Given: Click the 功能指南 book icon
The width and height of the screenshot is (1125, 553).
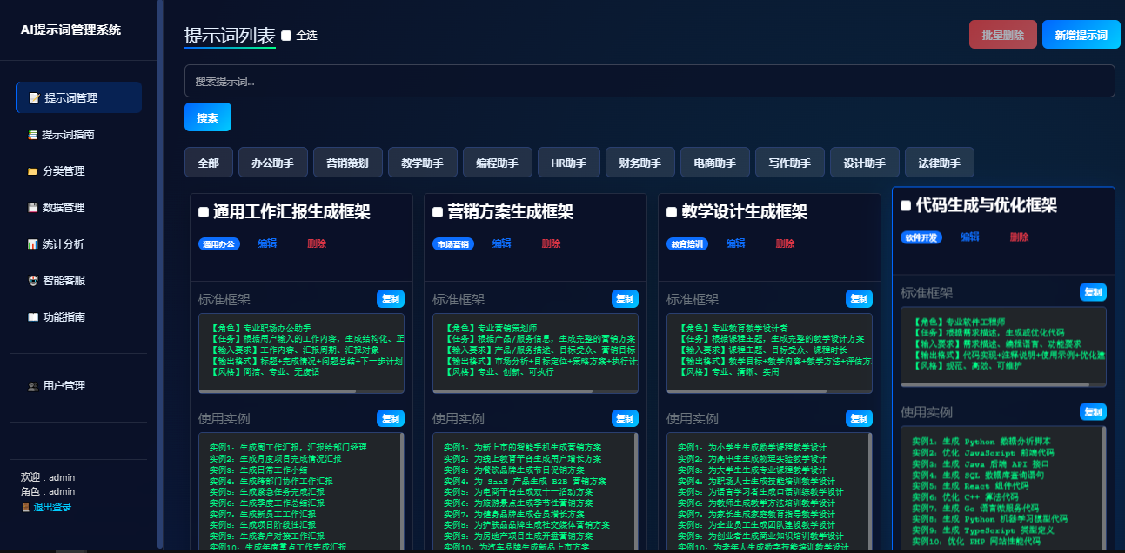Looking at the screenshot, I should tap(33, 317).
